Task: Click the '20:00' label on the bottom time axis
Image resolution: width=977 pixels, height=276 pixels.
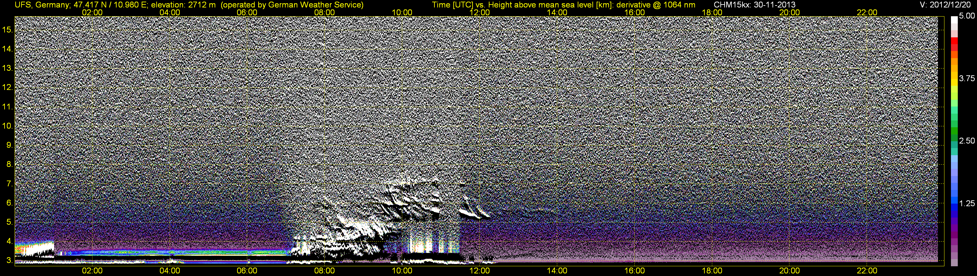Action: pyautogui.click(x=790, y=271)
